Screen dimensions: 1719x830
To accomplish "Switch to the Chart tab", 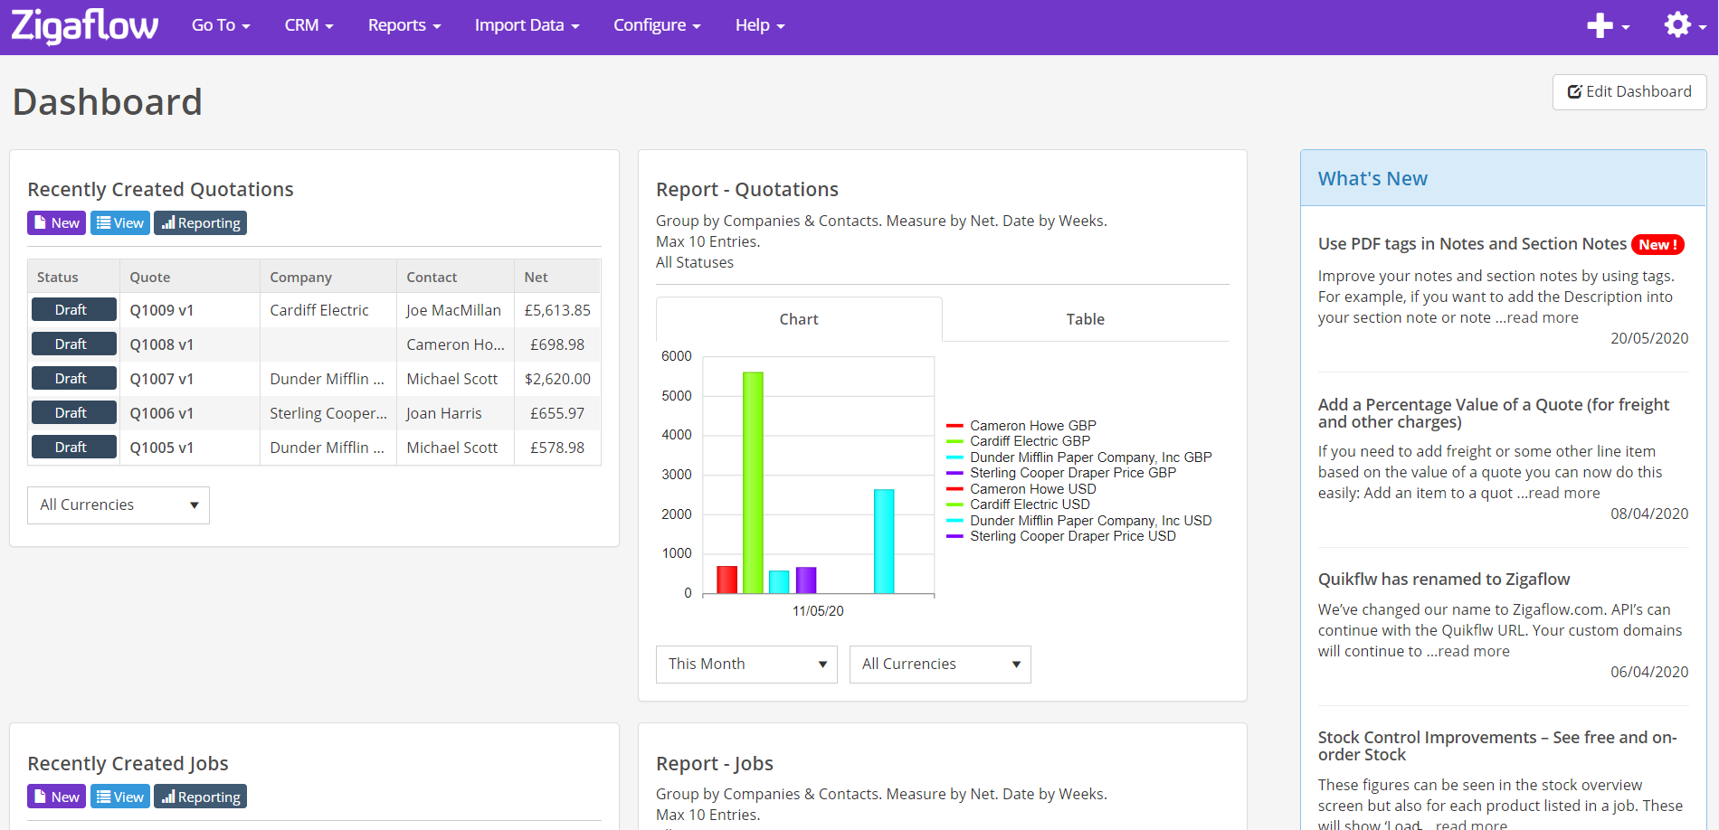I will pyautogui.click(x=799, y=319).
